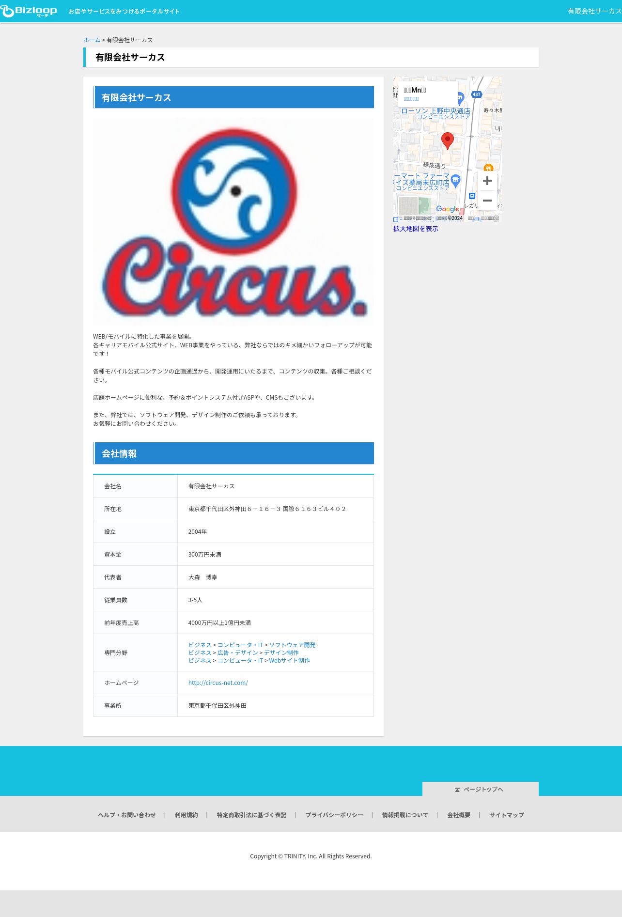Open 利用規約 footer link
622x917 pixels.
187,815
